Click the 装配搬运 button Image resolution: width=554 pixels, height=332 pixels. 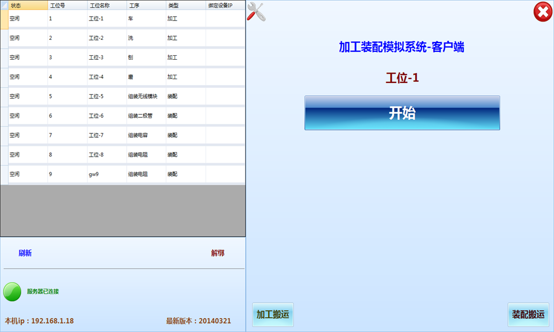click(528, 314)
